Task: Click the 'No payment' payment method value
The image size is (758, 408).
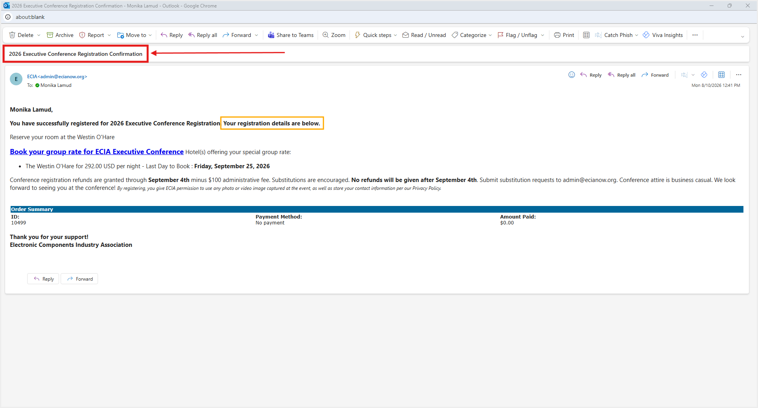Action: [x=270, y=223]
